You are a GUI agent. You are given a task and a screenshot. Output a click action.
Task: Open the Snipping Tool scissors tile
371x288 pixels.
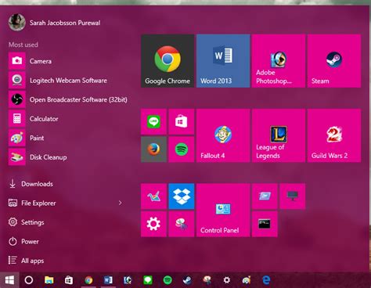point(182,224)
